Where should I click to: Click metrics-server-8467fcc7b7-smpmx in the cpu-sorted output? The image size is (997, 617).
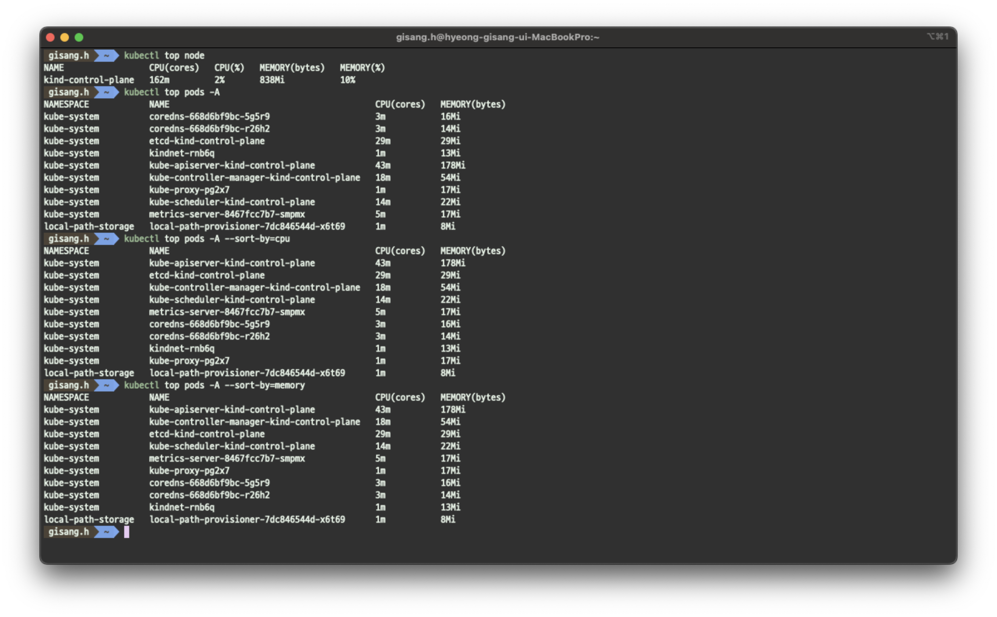[x=227, y=312]
